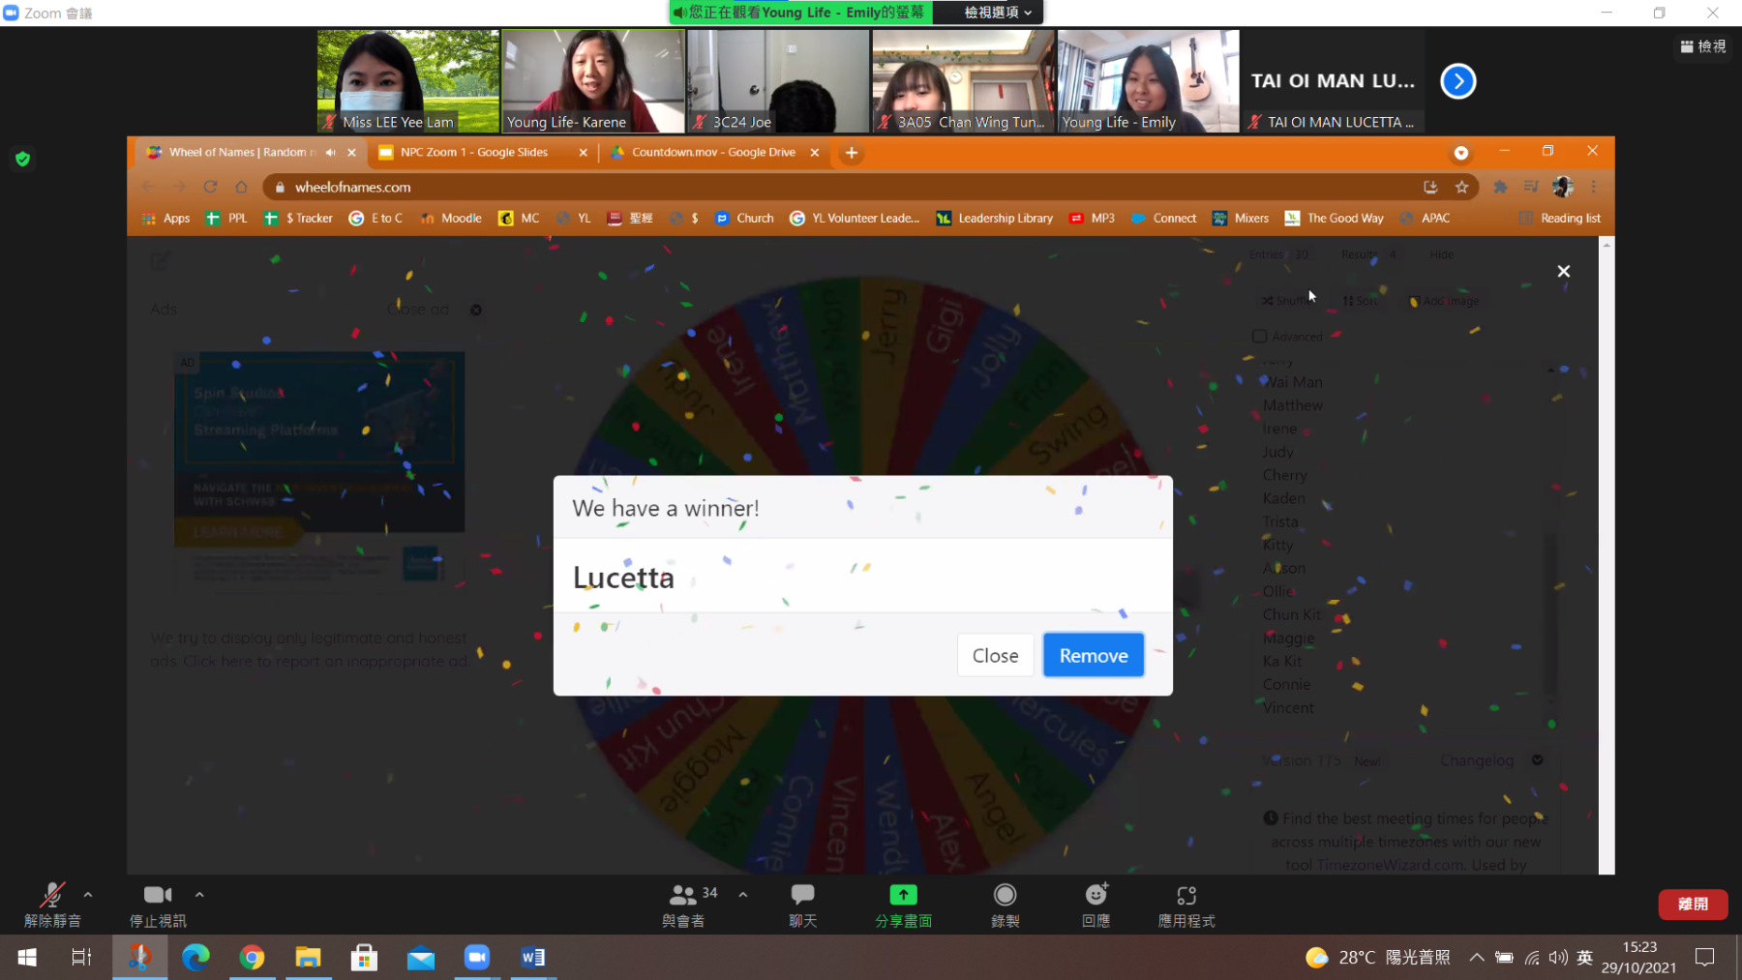Open the Church bookmark
Viewport: 1742px width, 980px height.
[744, 219]
